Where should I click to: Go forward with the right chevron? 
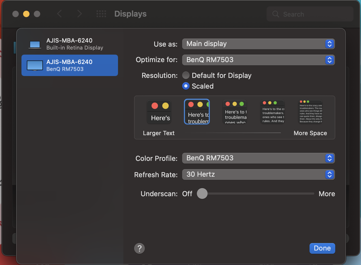coord(79,14)
